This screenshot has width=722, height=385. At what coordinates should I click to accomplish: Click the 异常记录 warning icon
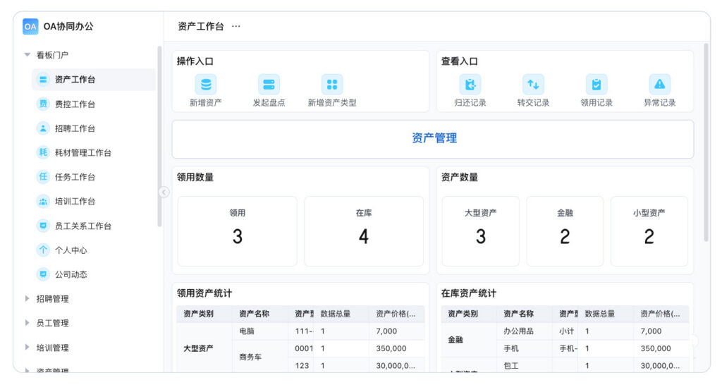tap(660, 85)
